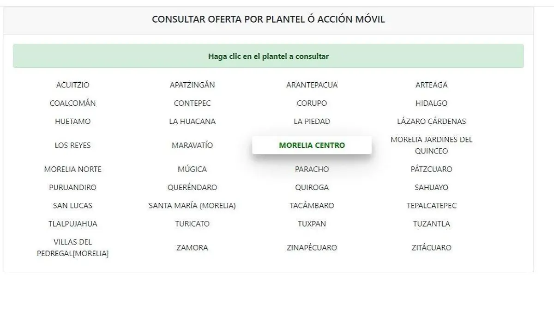Click the green instruction banner

pos(269,56)
